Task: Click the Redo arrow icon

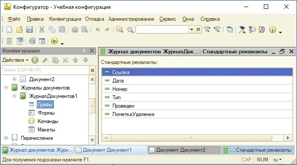Action: point(107,30)
